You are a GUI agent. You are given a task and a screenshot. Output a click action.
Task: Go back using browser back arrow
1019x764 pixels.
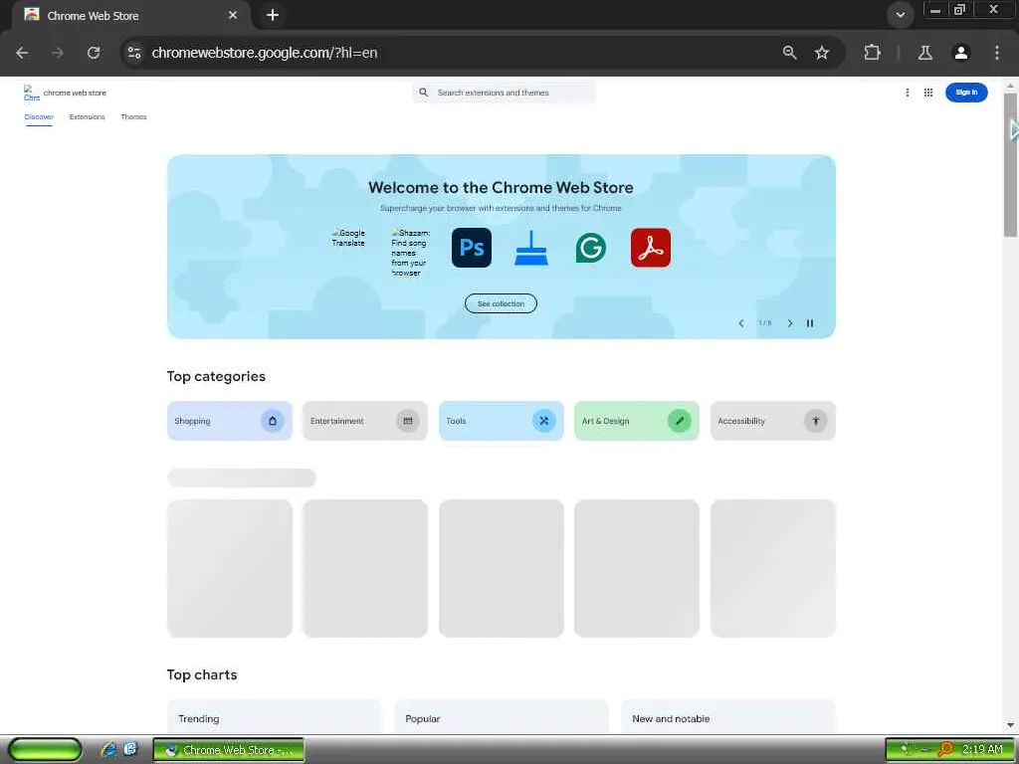click(x=22, y=53)
